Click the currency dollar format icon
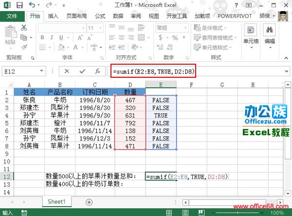 [x=160, y=37]
